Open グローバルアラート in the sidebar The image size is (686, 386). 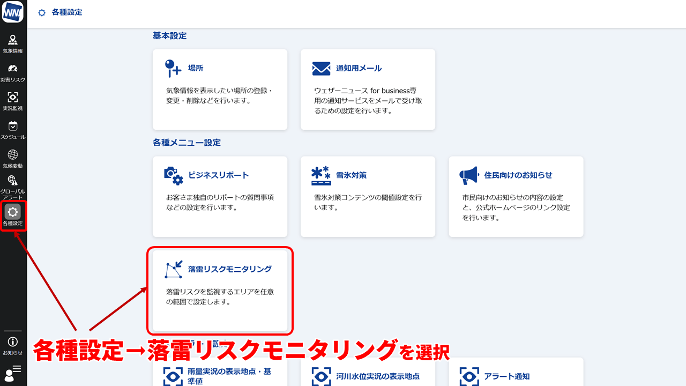(x=13, y=187)
